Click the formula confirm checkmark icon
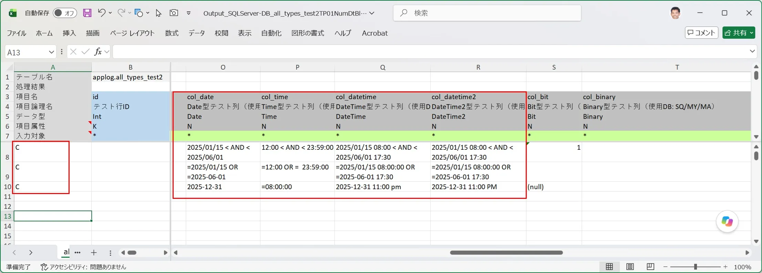The image size is (762, 273). tap(85, 52)
